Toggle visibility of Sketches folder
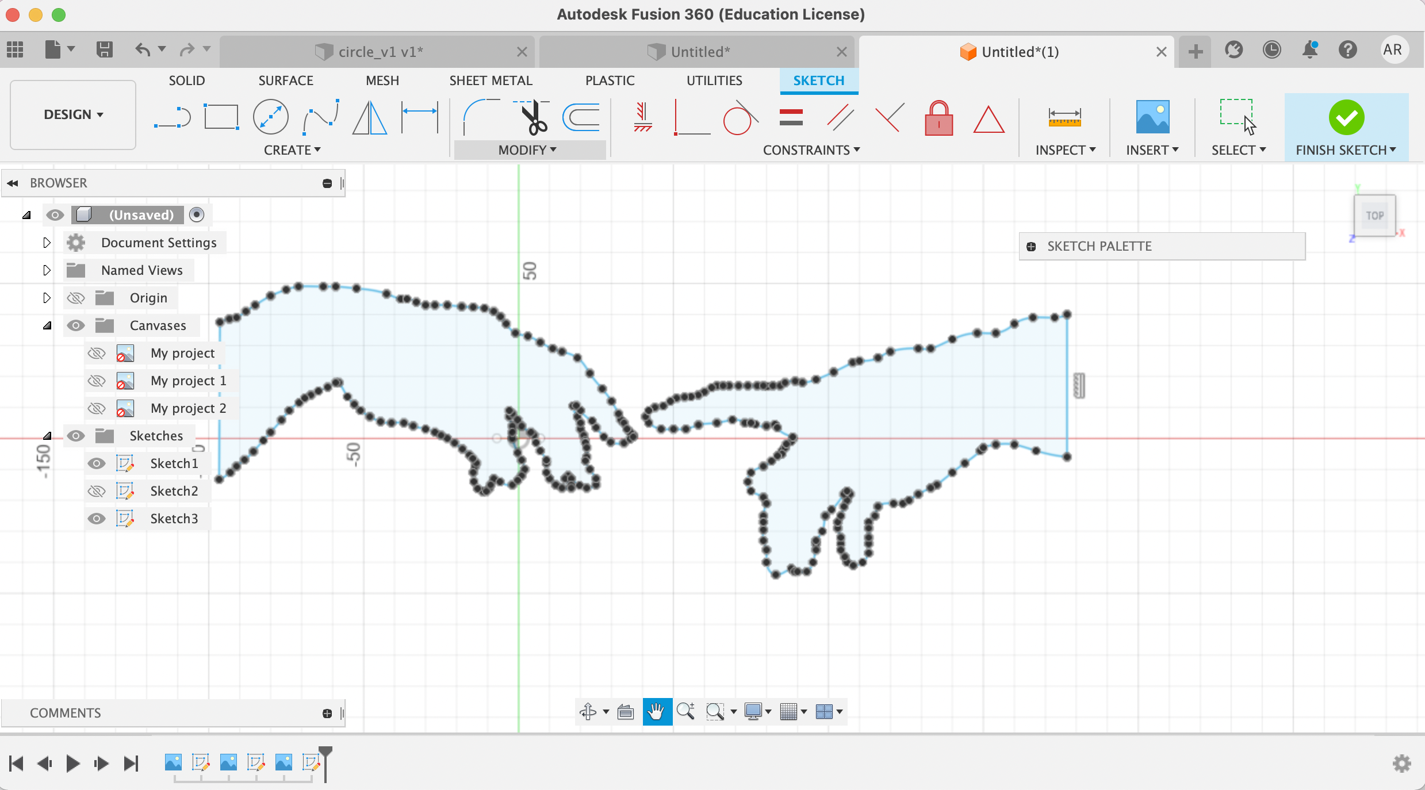Image resolution: width=1425 pixels, height=790 pixels. pyautogui.click(x=75, y=436)
